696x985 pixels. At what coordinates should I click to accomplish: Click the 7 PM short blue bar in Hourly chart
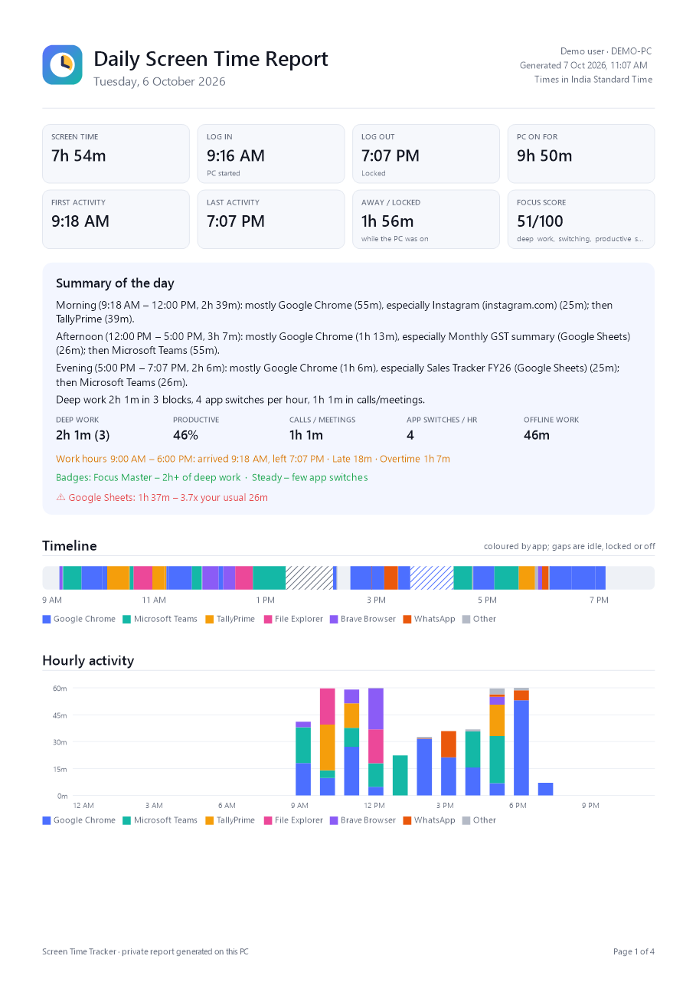tap(545, 789)
